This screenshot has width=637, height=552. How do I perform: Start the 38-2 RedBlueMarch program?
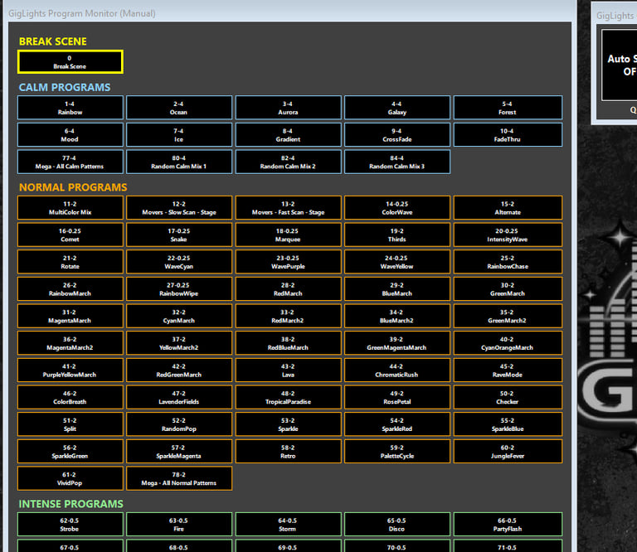[x=288, y=343]
